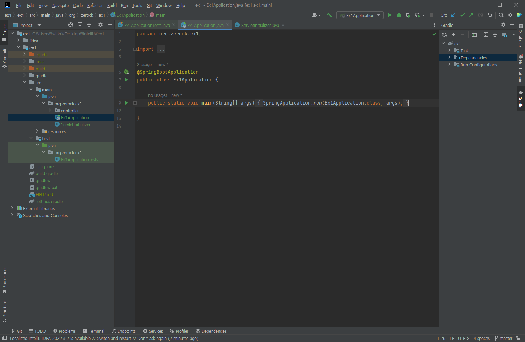Toggle read-only lock icon in status bar
Viewport: 525px width, 342px height.
coord(518,338)
